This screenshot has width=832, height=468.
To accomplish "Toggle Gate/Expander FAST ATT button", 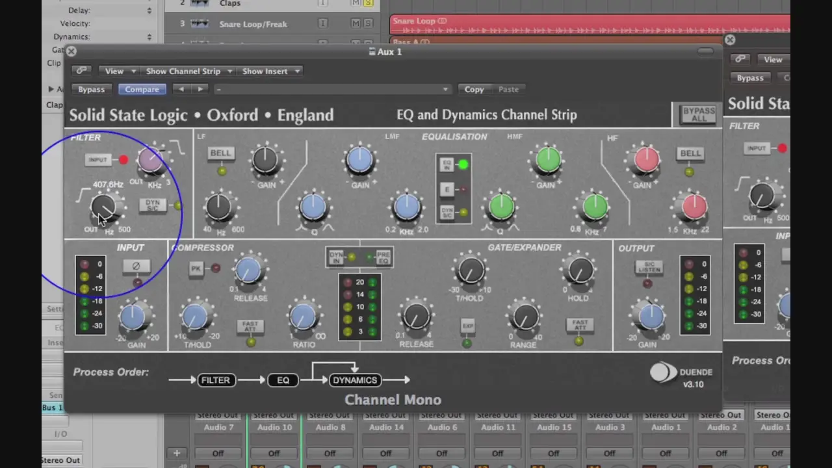I will pyautogui.click(x=579, y=324).
